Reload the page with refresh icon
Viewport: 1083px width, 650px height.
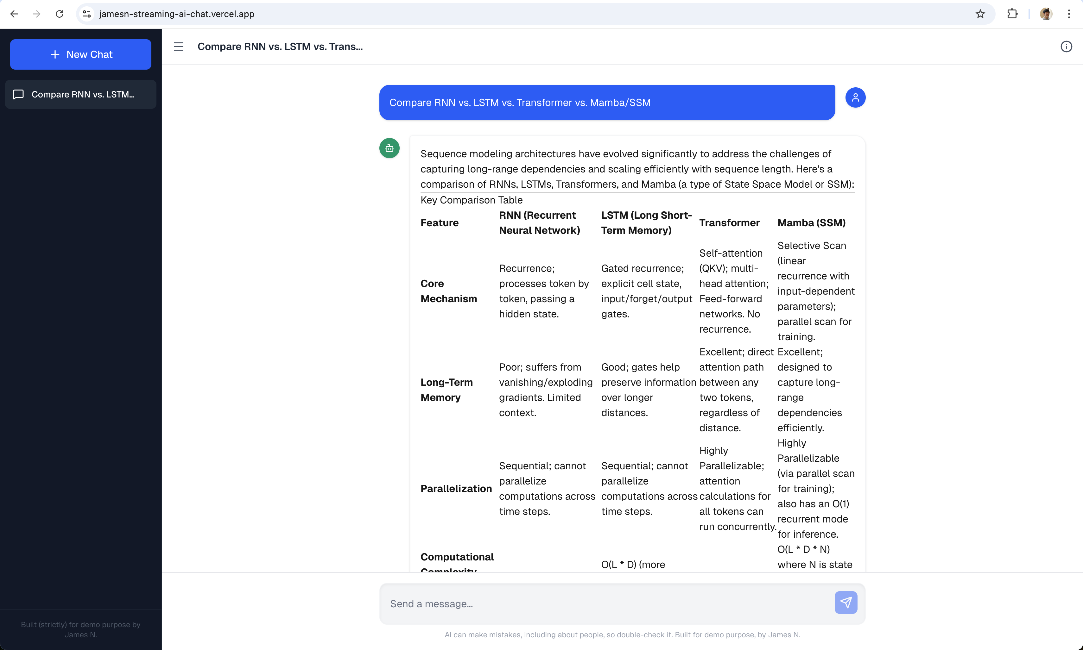point(60,14)
